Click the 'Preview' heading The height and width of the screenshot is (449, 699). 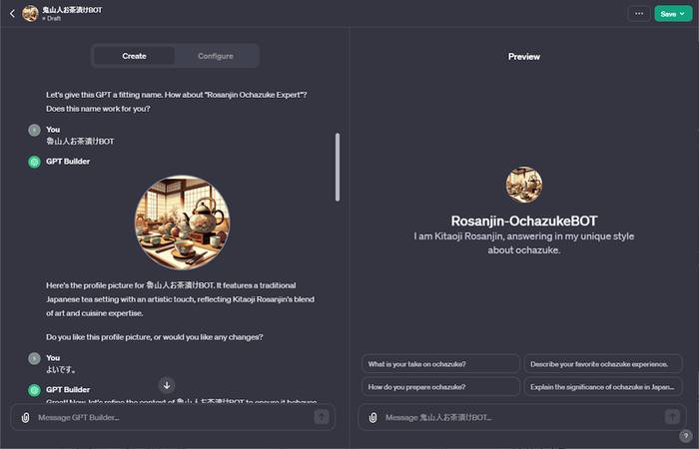tap(524, 57)
